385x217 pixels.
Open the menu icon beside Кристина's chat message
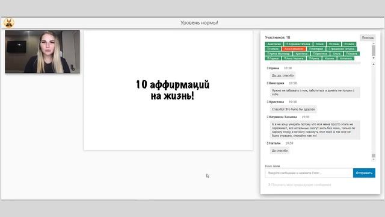[267, 102]
